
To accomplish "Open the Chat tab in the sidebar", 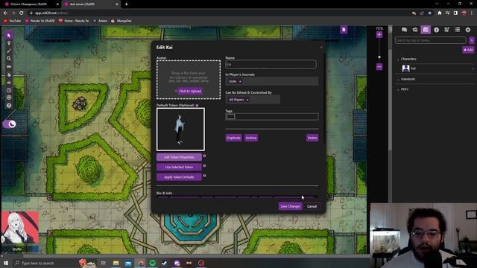I will [404, 30].
